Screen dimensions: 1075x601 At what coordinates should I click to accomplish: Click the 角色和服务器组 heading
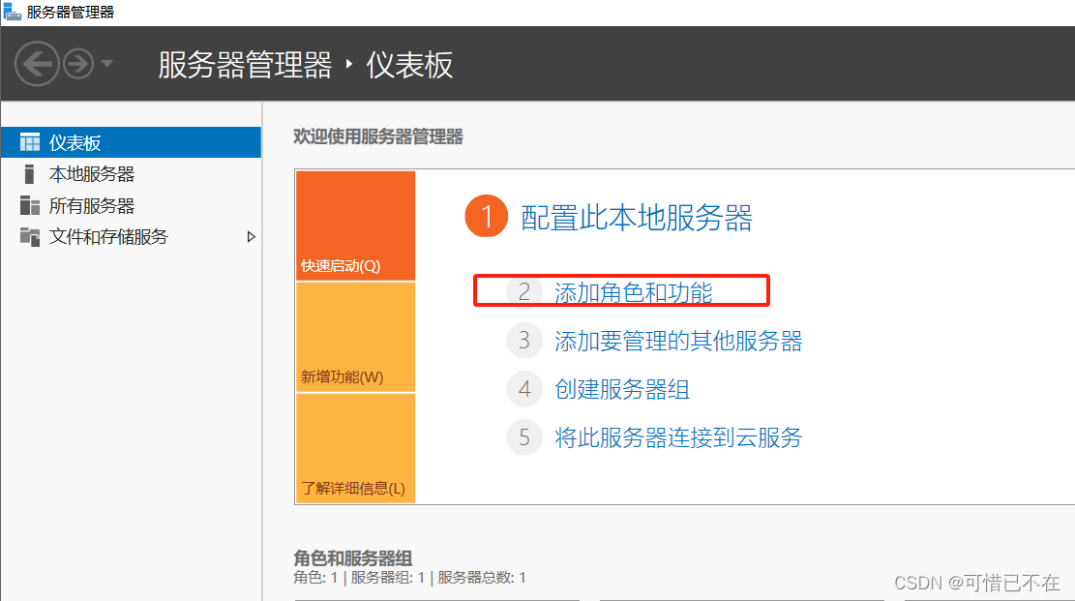tap(353, 557)
